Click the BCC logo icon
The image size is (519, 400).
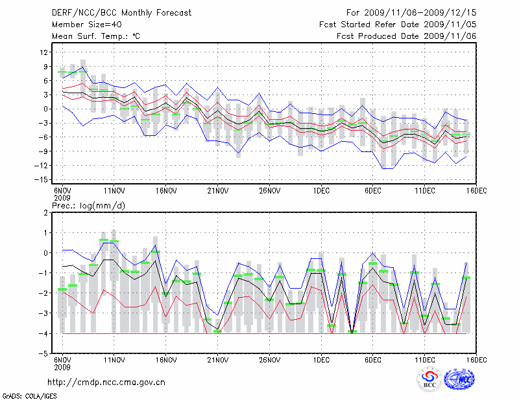[429, 379]
